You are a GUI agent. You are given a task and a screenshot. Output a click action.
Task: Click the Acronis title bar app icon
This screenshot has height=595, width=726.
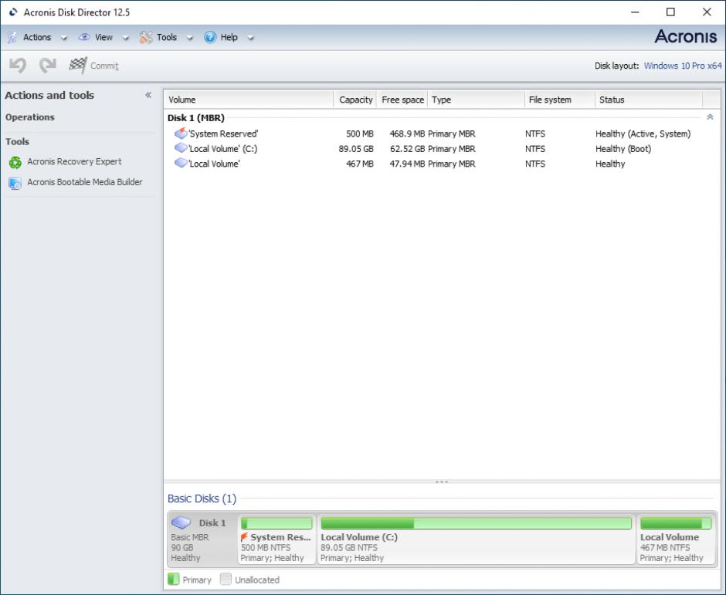tap(13, 12)
